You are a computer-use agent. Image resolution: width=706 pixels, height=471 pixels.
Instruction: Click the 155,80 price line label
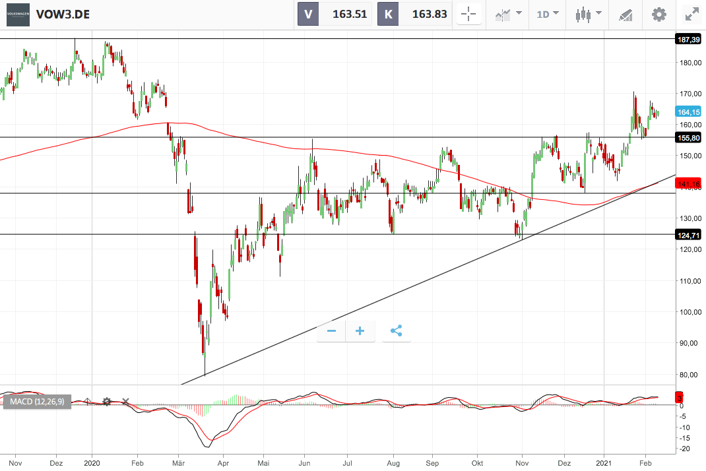click(x=688, y=138)
